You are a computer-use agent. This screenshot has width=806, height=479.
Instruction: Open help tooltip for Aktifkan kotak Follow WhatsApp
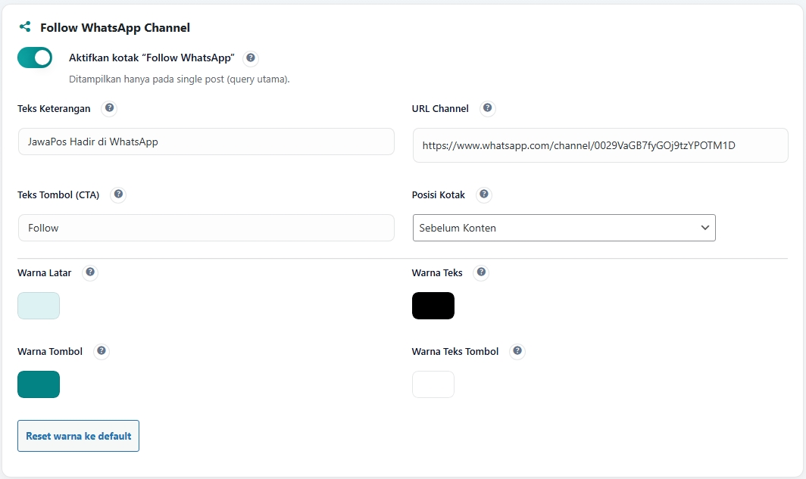pyautogui.click(x=251, y=58)
